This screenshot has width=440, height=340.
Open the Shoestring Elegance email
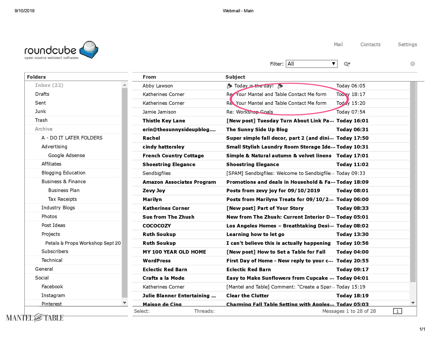point(271,165)
